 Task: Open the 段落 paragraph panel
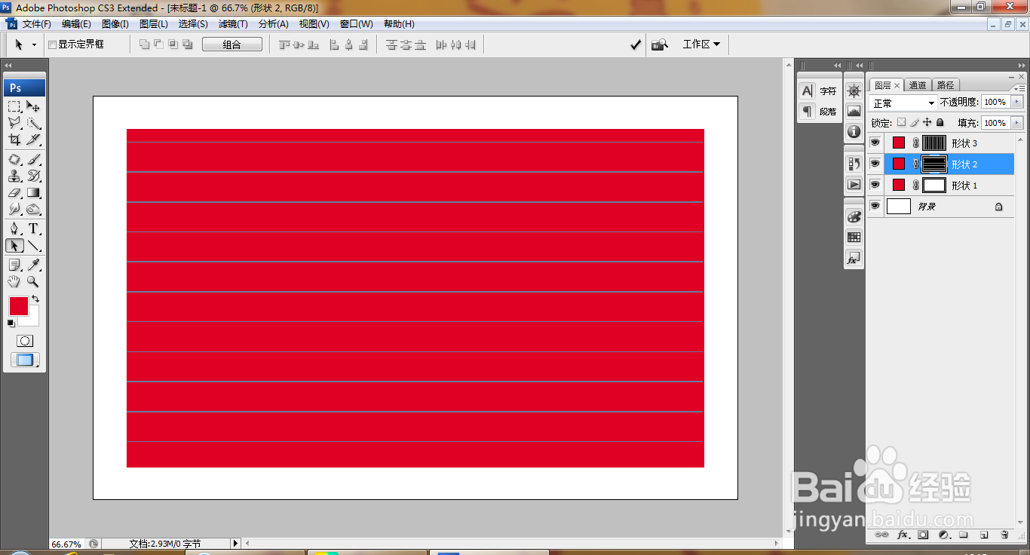(819, 112)
